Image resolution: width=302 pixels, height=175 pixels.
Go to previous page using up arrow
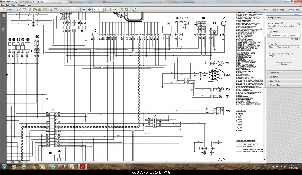63,9
